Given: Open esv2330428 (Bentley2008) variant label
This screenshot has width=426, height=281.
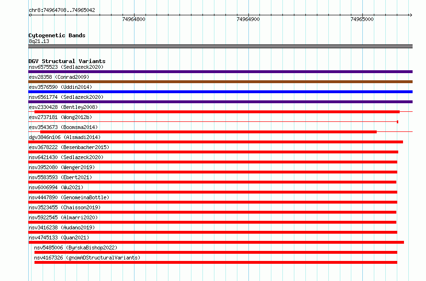Looking at the screenshot, I should (63, 107).
